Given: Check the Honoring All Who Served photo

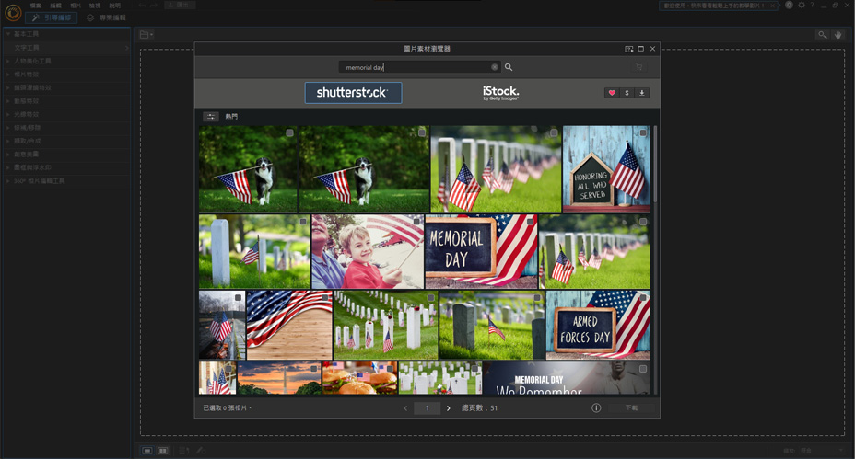Looking at the screenshot, I should point(643,132).
